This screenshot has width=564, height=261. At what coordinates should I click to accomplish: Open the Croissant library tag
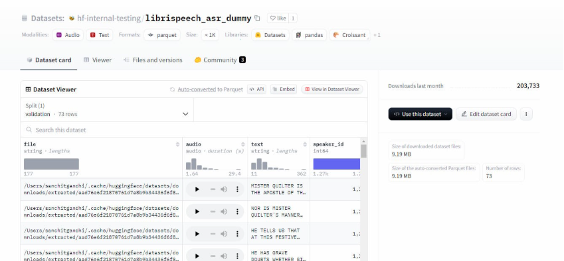(x=349, y=34)
